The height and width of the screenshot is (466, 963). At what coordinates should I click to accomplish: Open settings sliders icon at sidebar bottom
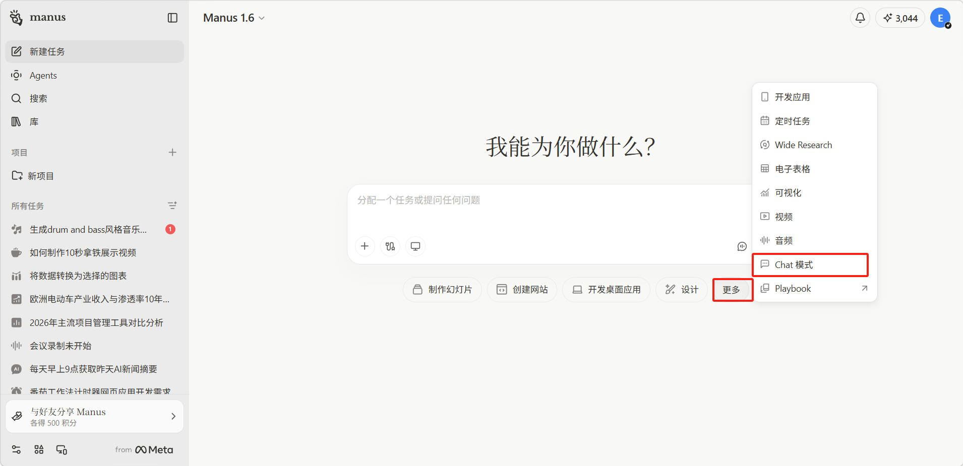click(16, 450)
